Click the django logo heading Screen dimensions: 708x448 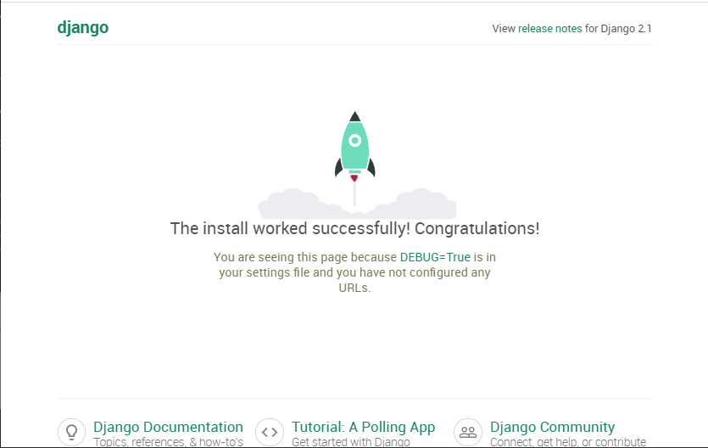[83, 28]
